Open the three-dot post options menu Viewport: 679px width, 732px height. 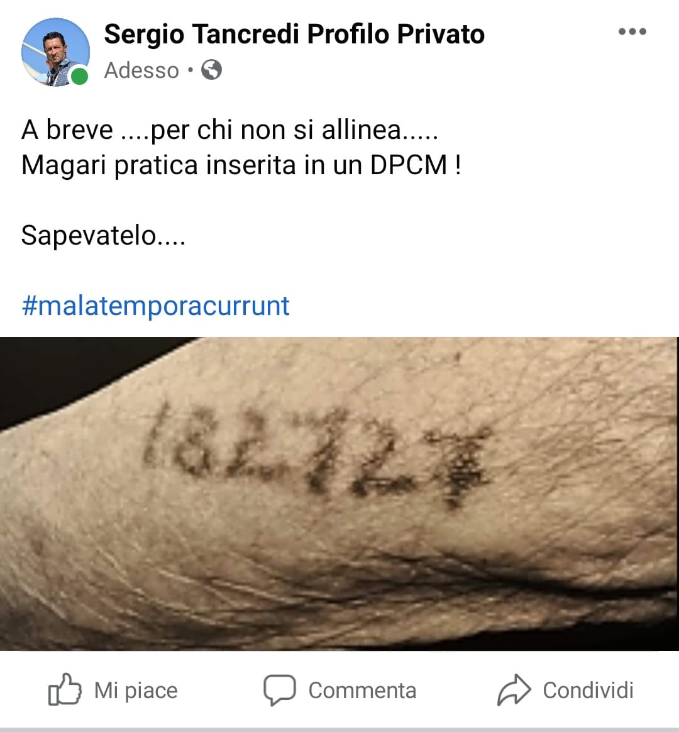tap(632, 31)
